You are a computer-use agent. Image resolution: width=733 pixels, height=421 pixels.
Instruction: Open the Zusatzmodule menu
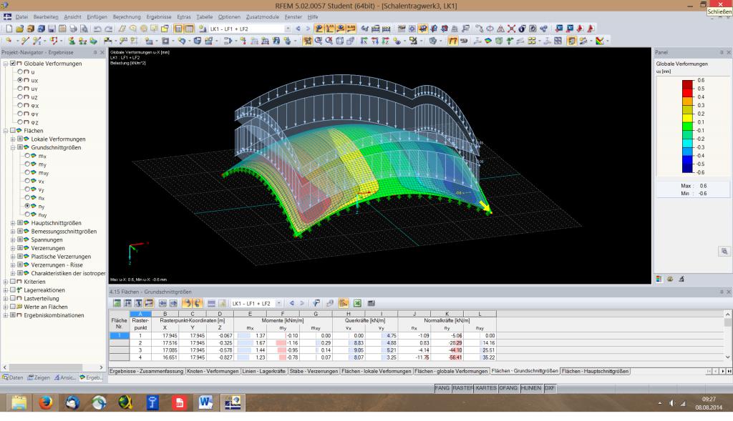pos(262,17)
